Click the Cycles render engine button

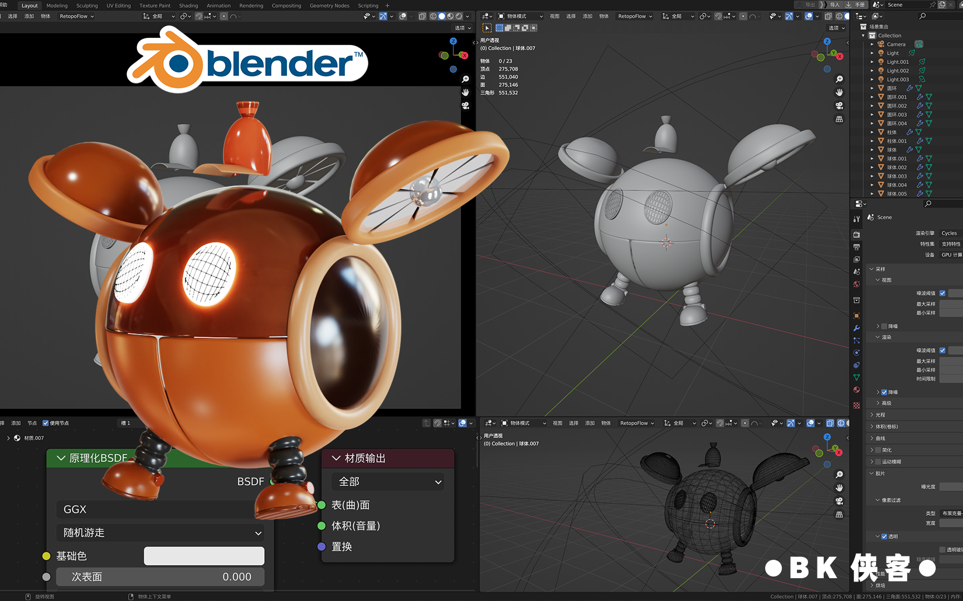click(949, 233)
